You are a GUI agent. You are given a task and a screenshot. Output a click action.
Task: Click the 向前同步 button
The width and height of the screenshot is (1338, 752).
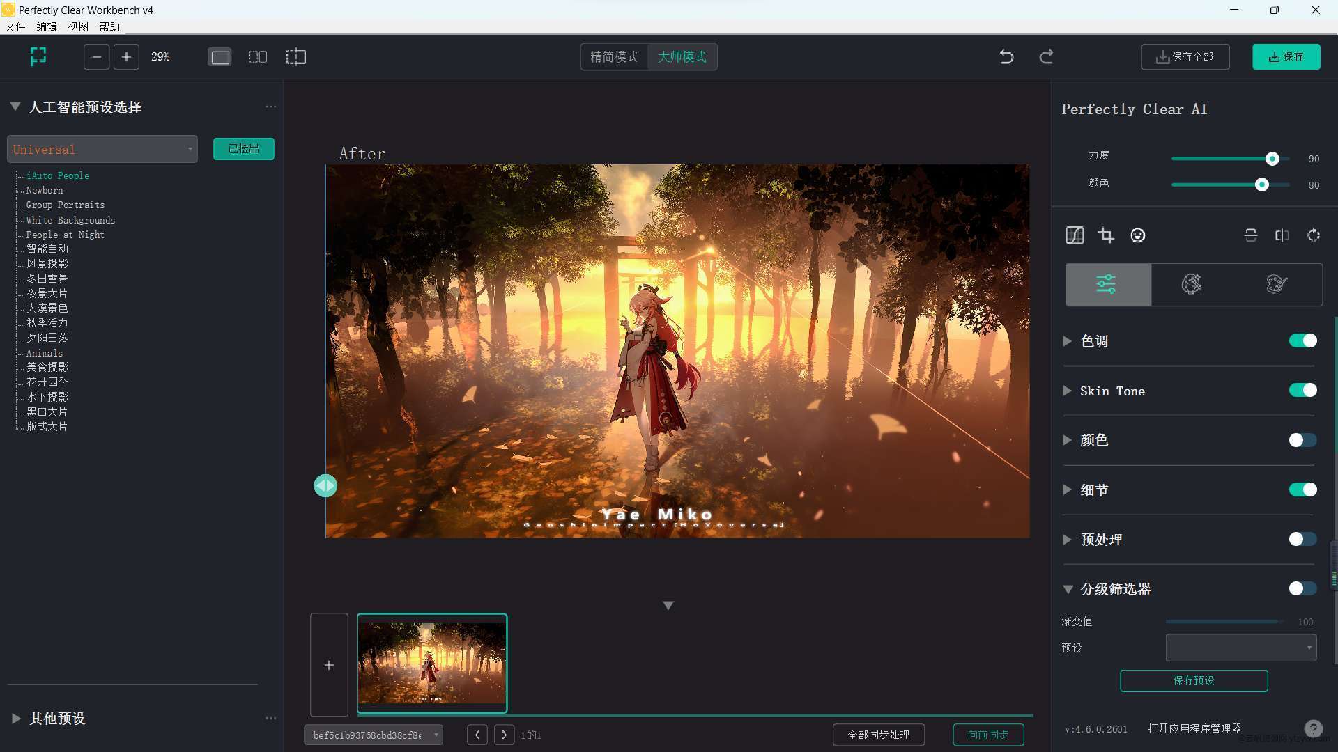(x=988, y=735)
